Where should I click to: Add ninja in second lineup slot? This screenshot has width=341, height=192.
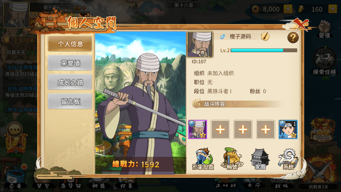pos(220,129)
